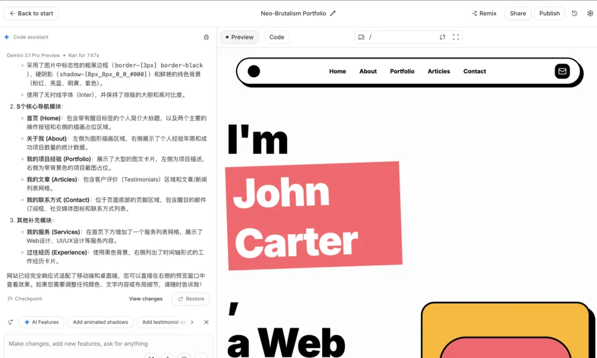Click the John Carter pink heading

pos(314,215)
